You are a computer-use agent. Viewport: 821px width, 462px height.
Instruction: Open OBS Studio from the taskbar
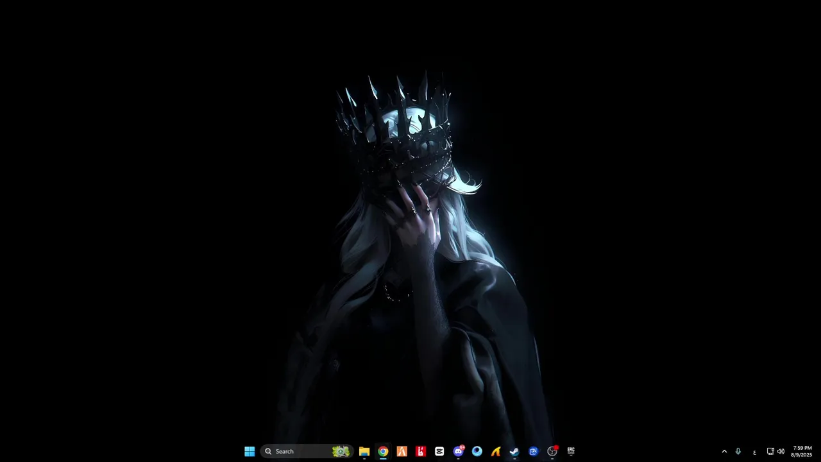click(x=552, y=451)
